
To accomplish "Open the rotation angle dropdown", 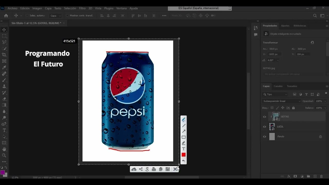I will coord(278,60).
